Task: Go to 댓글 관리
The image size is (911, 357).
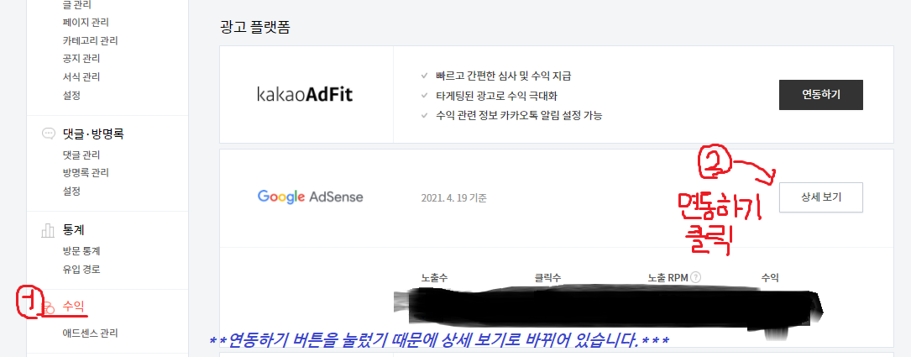Action: click(81, 155)
